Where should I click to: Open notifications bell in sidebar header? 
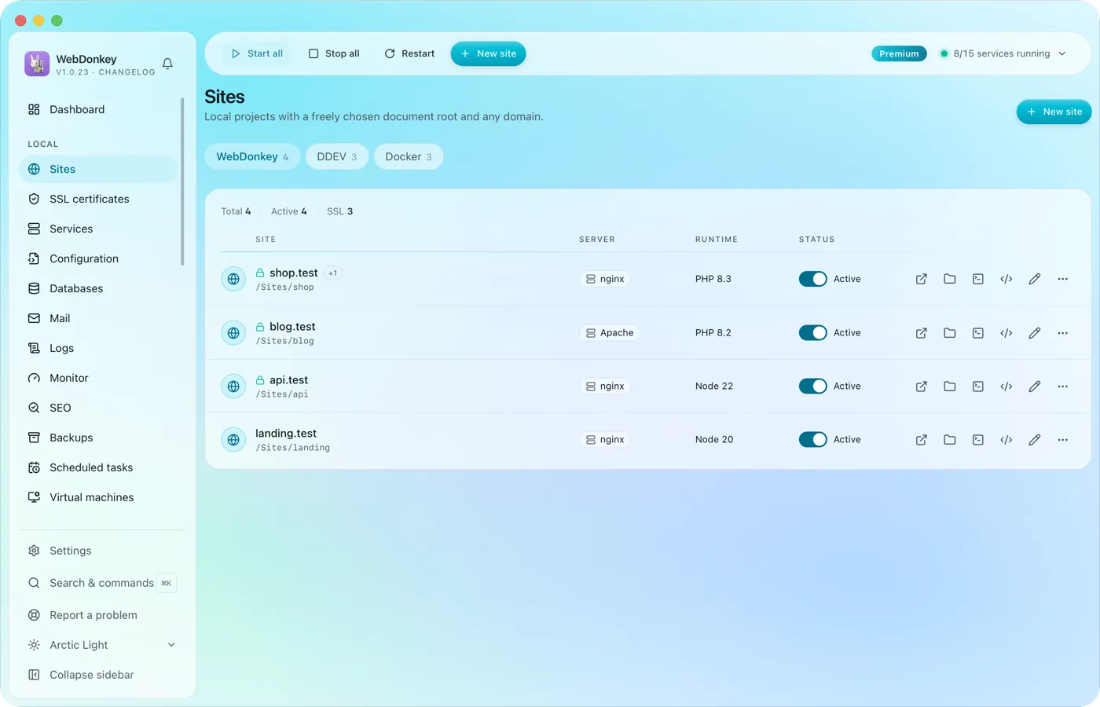pos(167,64)
